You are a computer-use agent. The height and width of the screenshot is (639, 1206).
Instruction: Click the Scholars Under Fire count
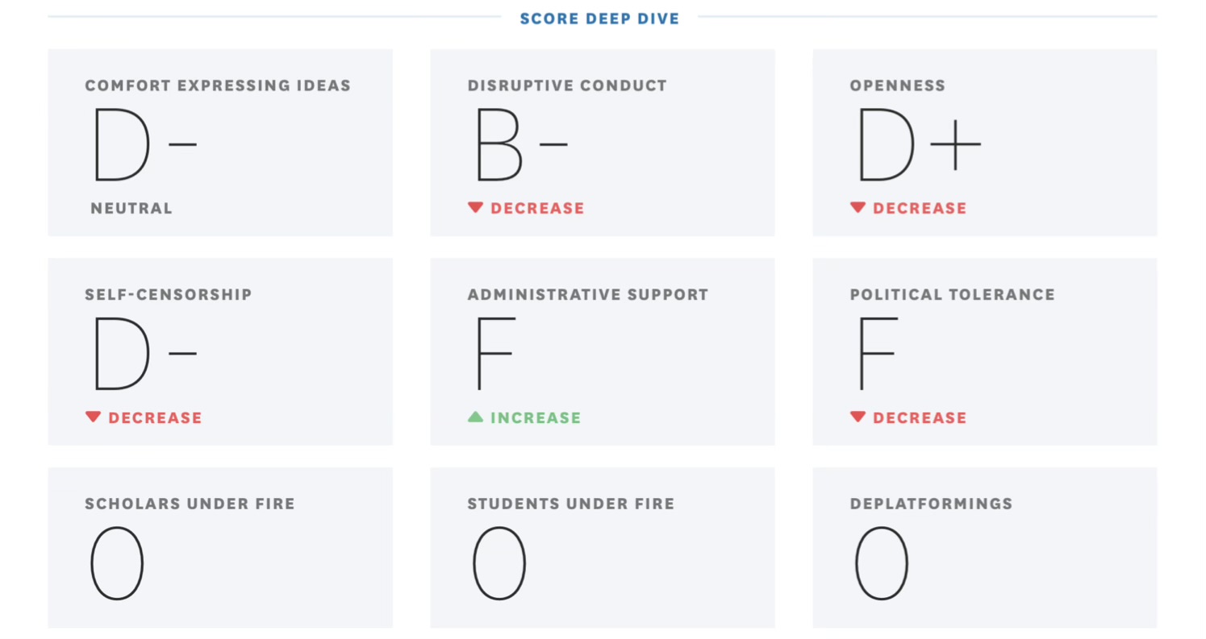117,563
